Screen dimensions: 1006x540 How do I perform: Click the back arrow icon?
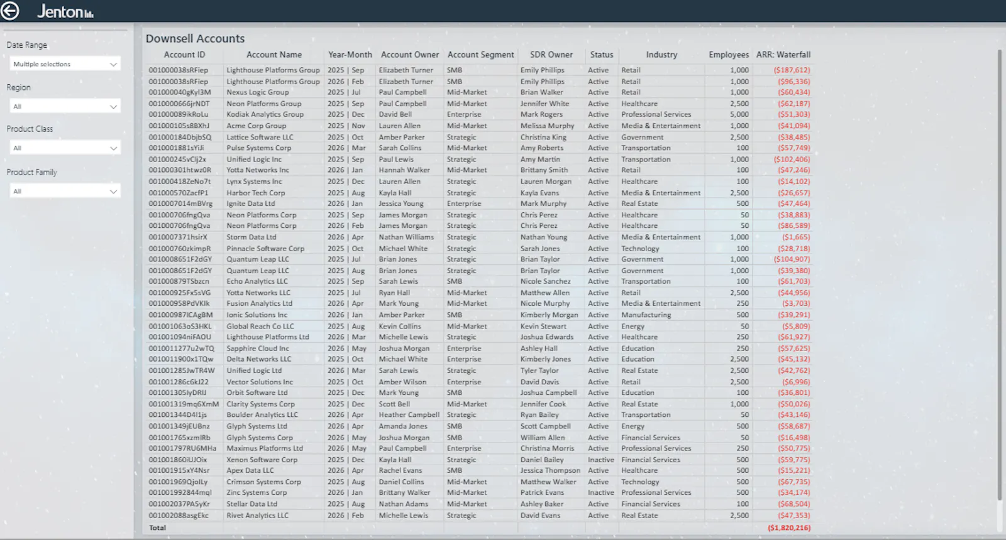pyautogui.click(x=10, y=11)
